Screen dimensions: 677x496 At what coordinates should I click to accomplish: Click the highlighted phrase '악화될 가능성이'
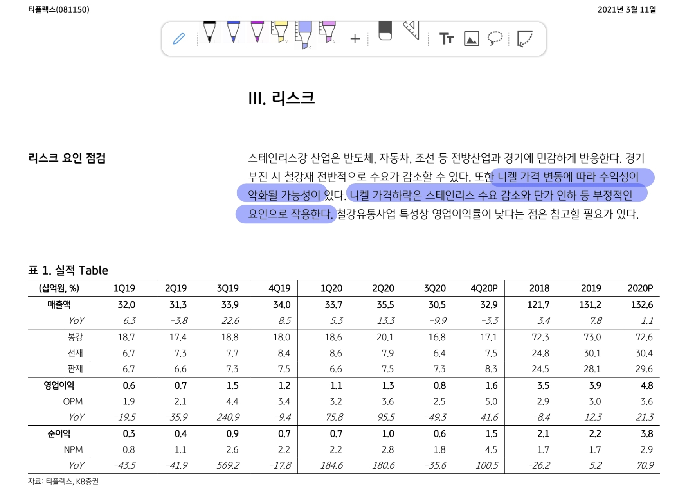[284, 195]
